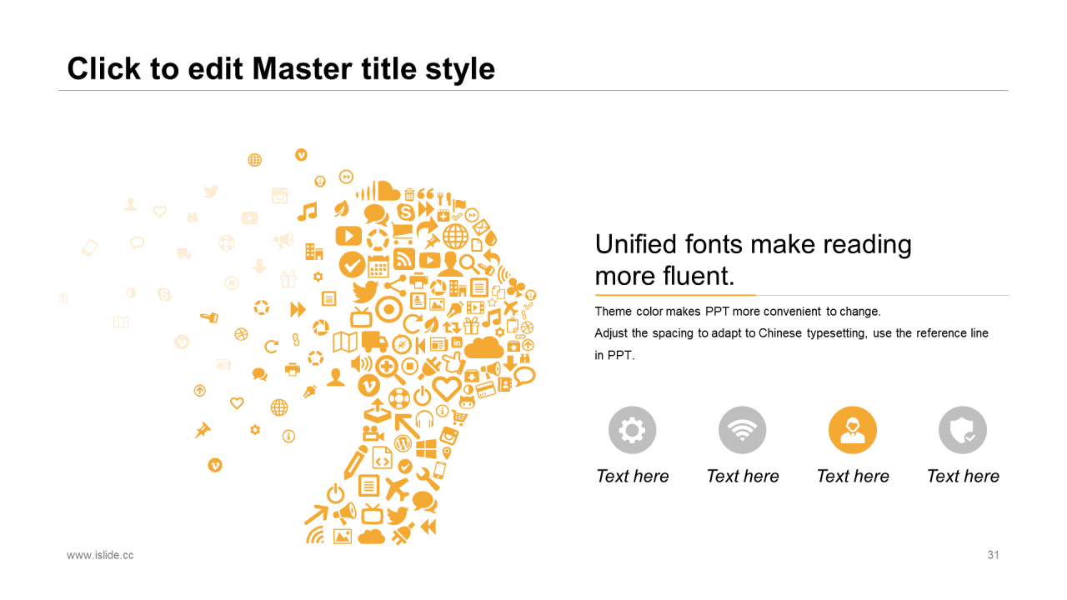
Task: Click the video camera icon
Action: coord(373,433)
